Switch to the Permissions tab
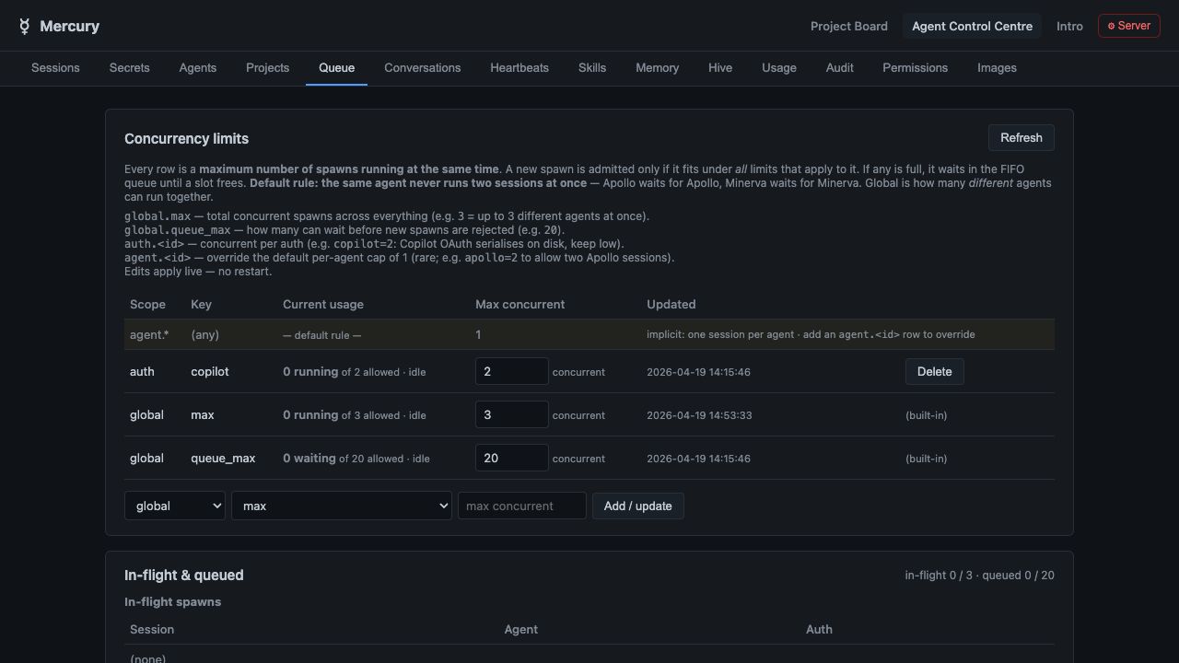 point(915,68)
